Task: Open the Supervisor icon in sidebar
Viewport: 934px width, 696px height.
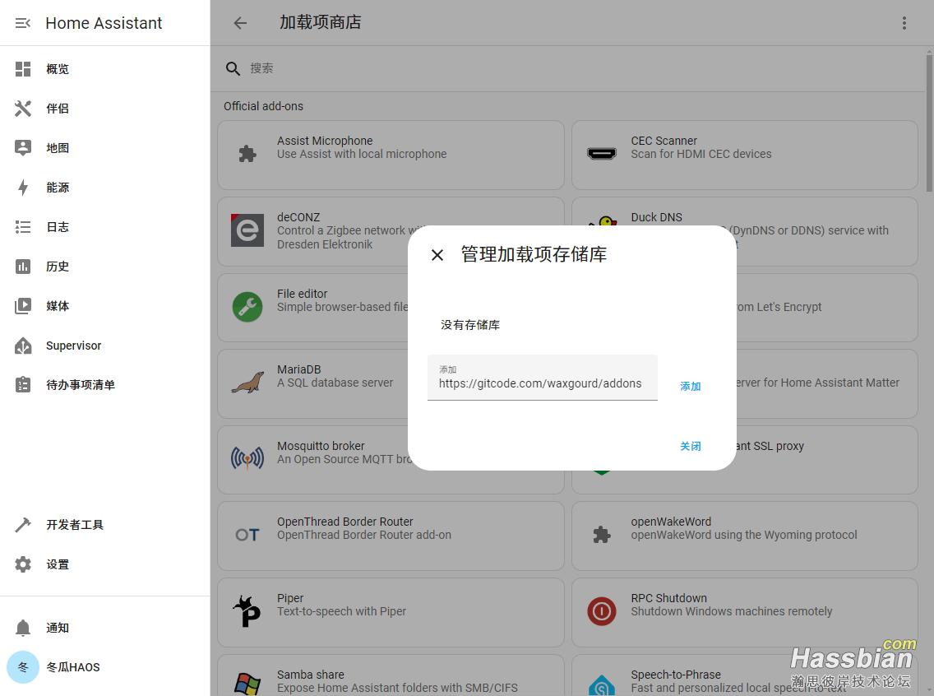Action: tap(23, 346)
